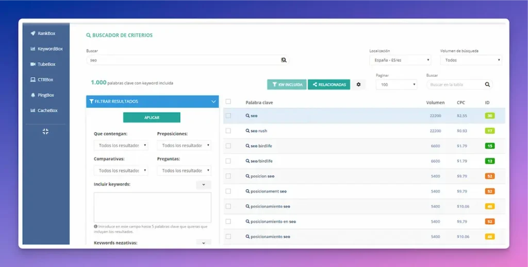Click the KeywordBox chart icon

coord(32,49)
